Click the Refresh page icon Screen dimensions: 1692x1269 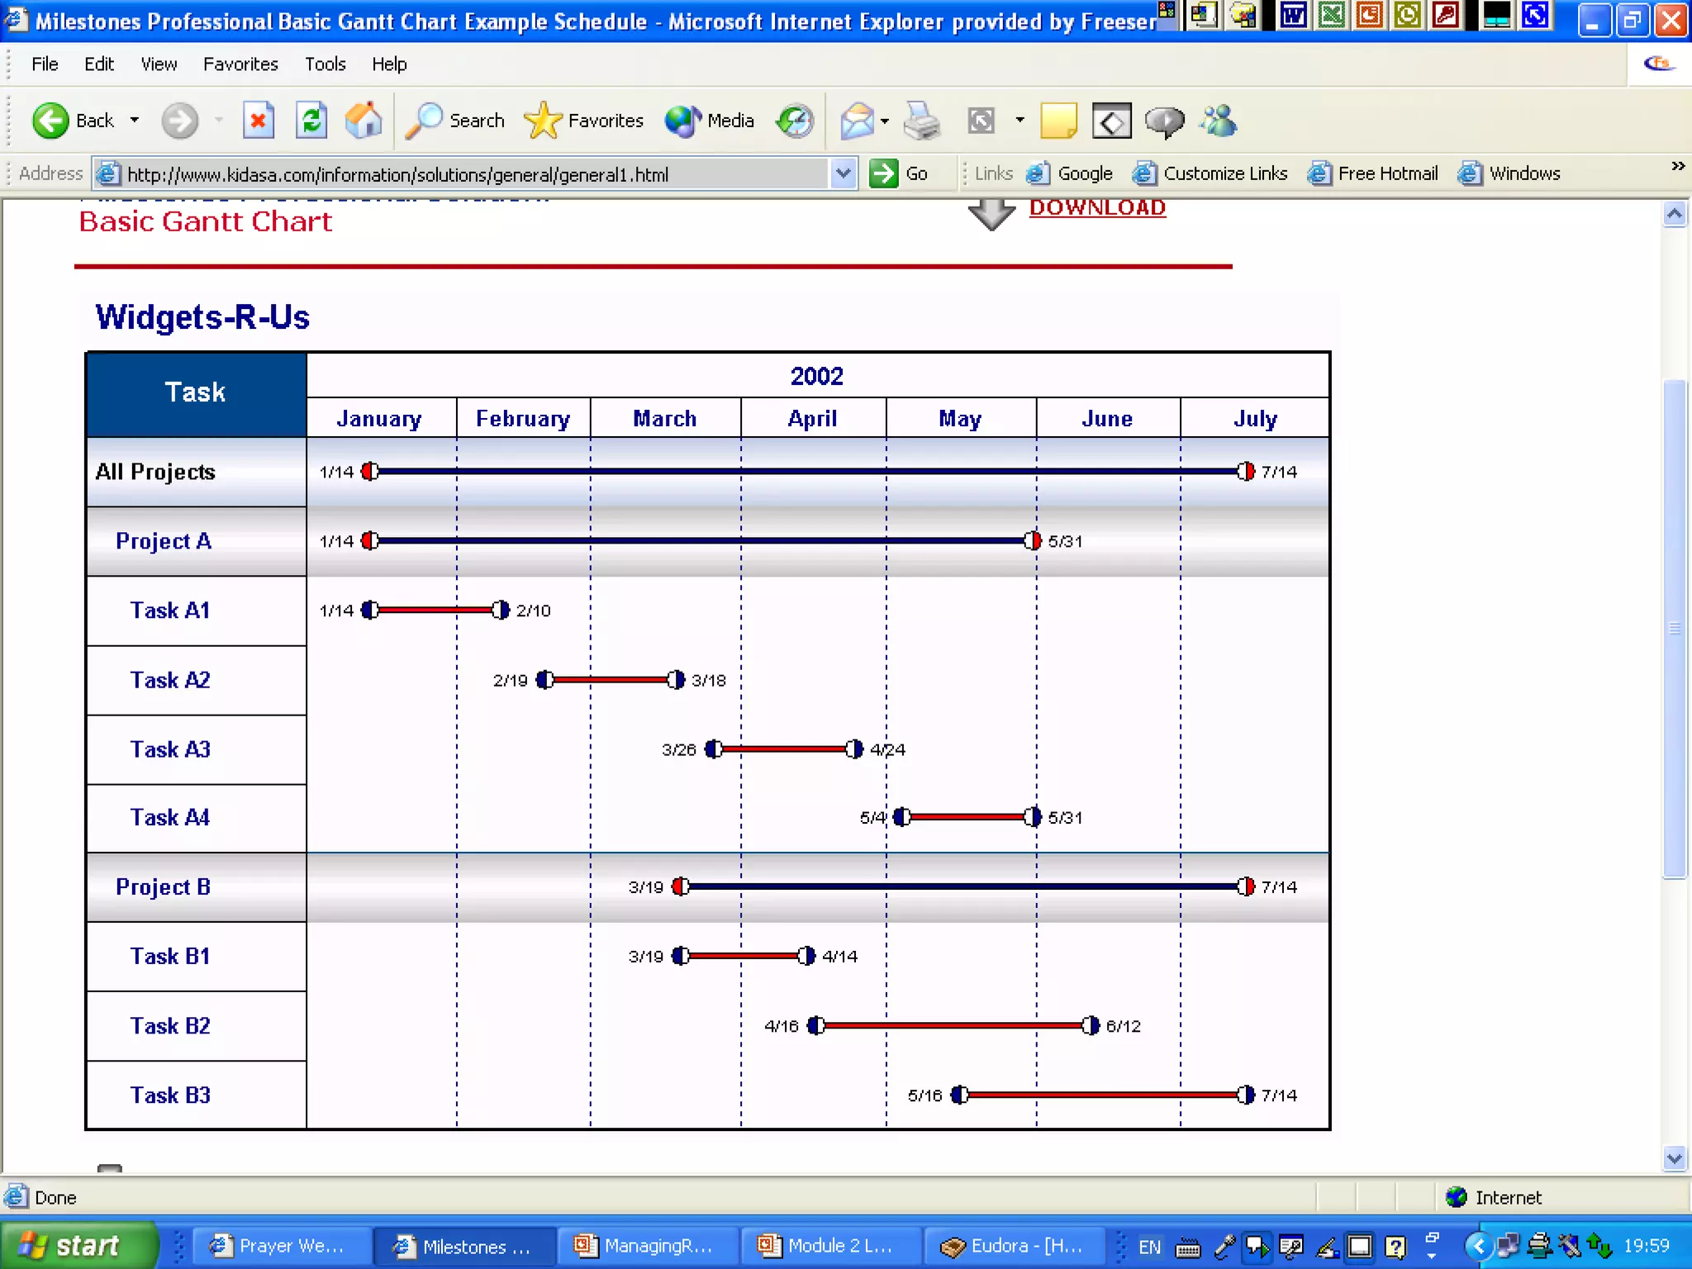tap(311, 121)
